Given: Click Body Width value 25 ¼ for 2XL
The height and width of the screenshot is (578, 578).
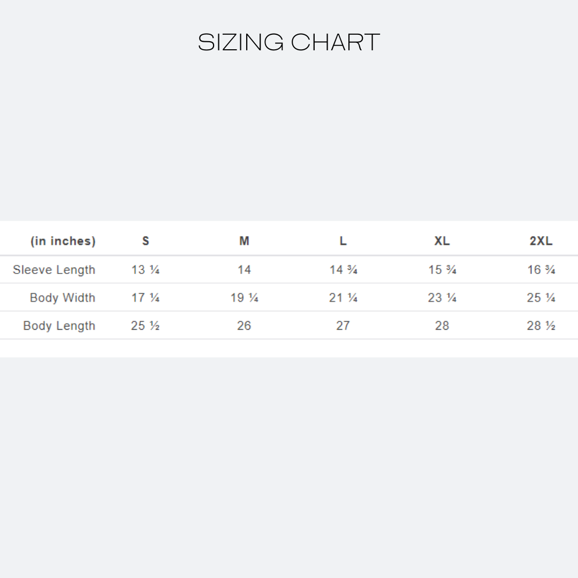Looking at the screenshot, I should pos(541,298).
